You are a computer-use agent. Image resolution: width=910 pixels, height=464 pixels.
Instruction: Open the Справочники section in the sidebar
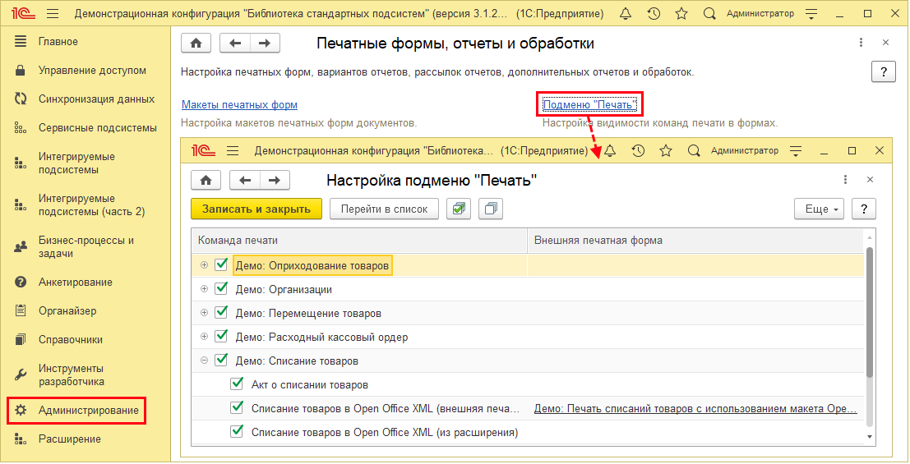pyautogui.click(x=70, y=339)
